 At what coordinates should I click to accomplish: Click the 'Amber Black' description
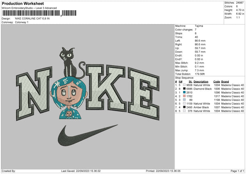click(201, 107)
